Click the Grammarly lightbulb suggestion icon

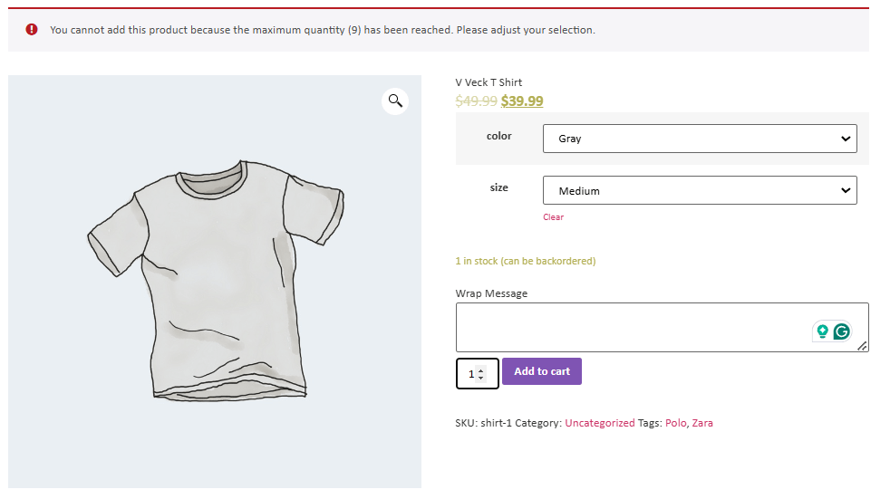(x=822, y=331)
